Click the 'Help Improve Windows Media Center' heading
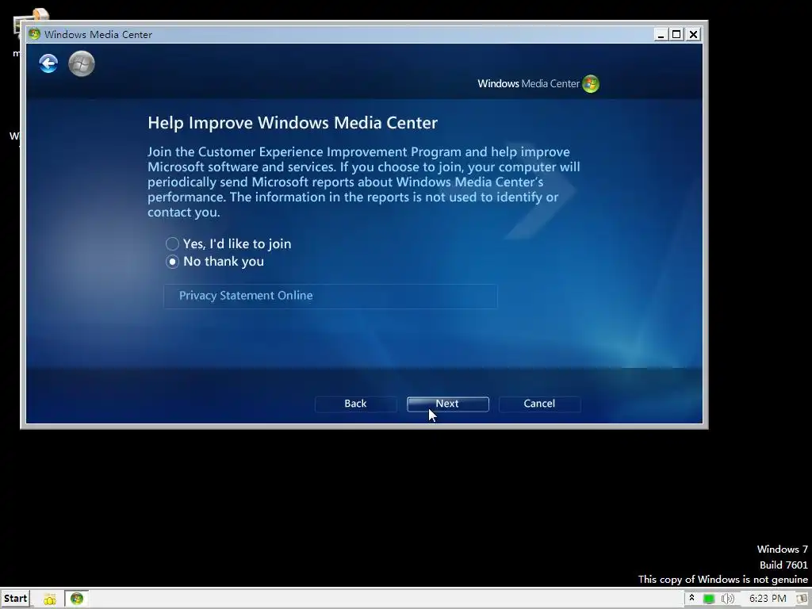 coord(293,123)
